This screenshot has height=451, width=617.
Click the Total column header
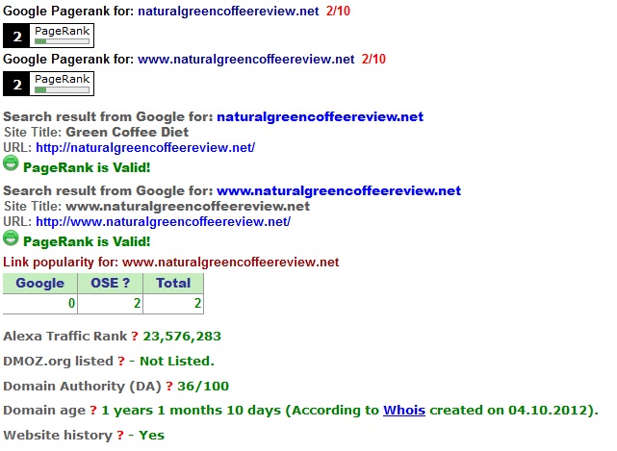tap(173, 283)
